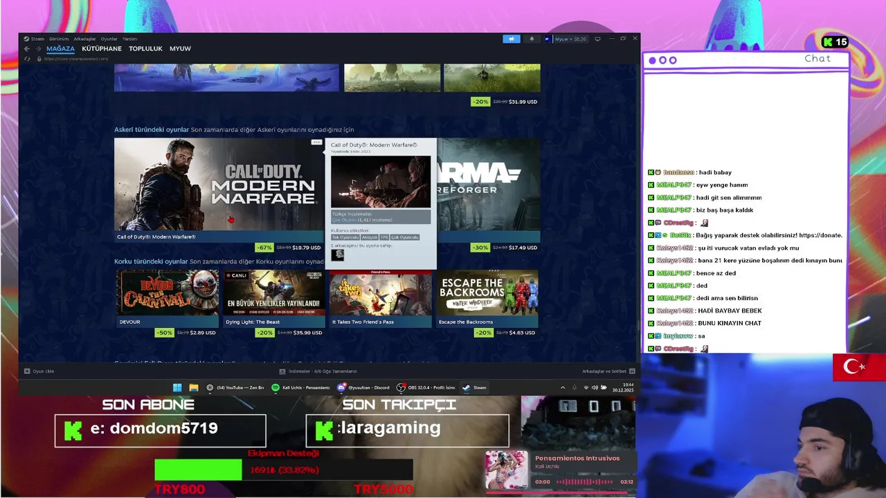
Task: Open the MYUW profile tab
Action: point(180,48)
